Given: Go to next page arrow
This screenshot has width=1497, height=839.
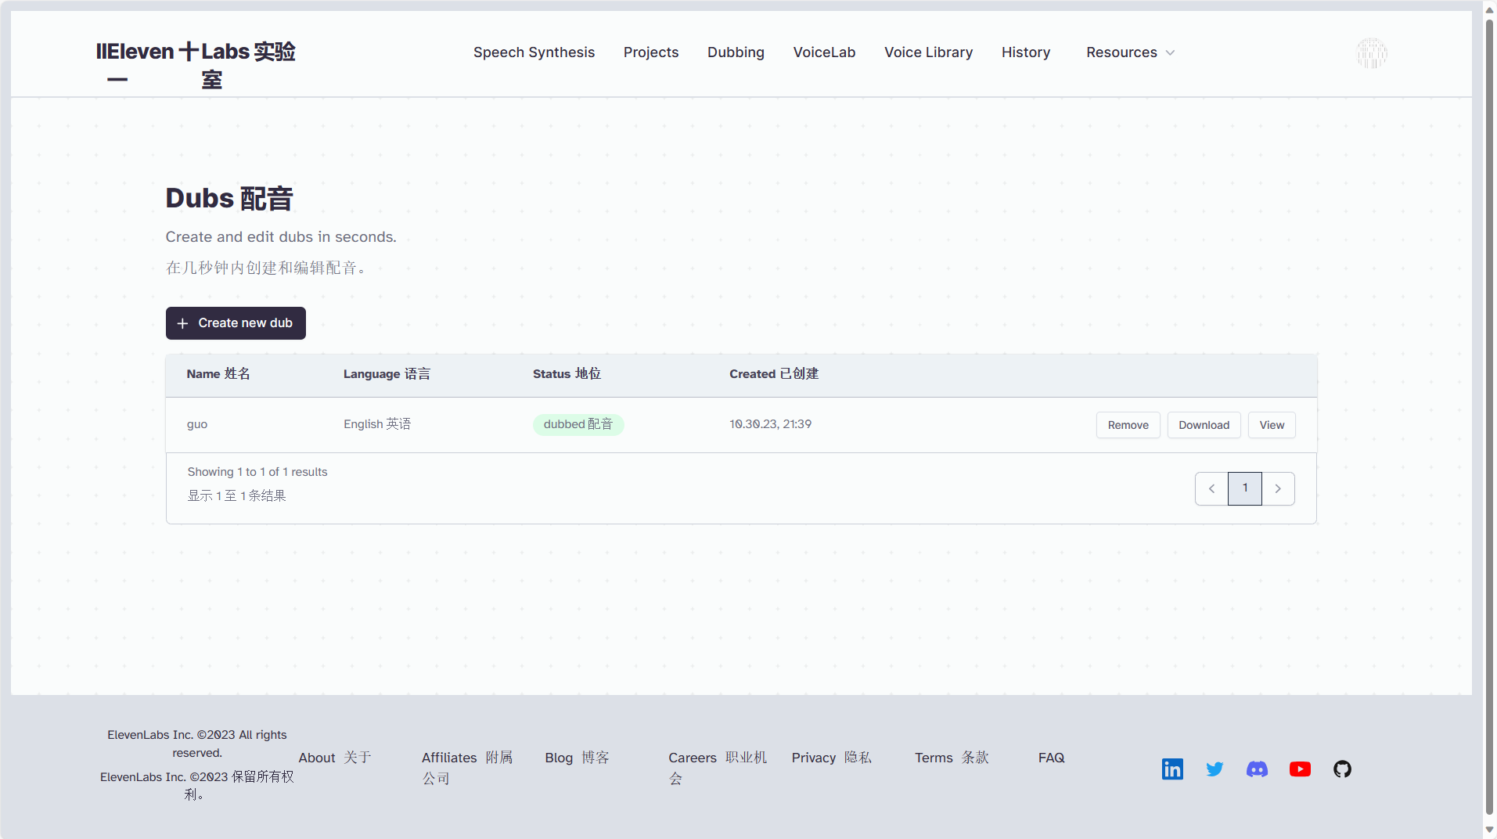Looking at the screenshot, I should tap(1278, 488).
